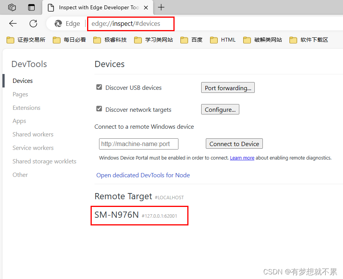Viewport: 343px width, 279px height.
Task: Select Shared workers in the sidebar
Action: pyautogui.click(x=33, y=134)
